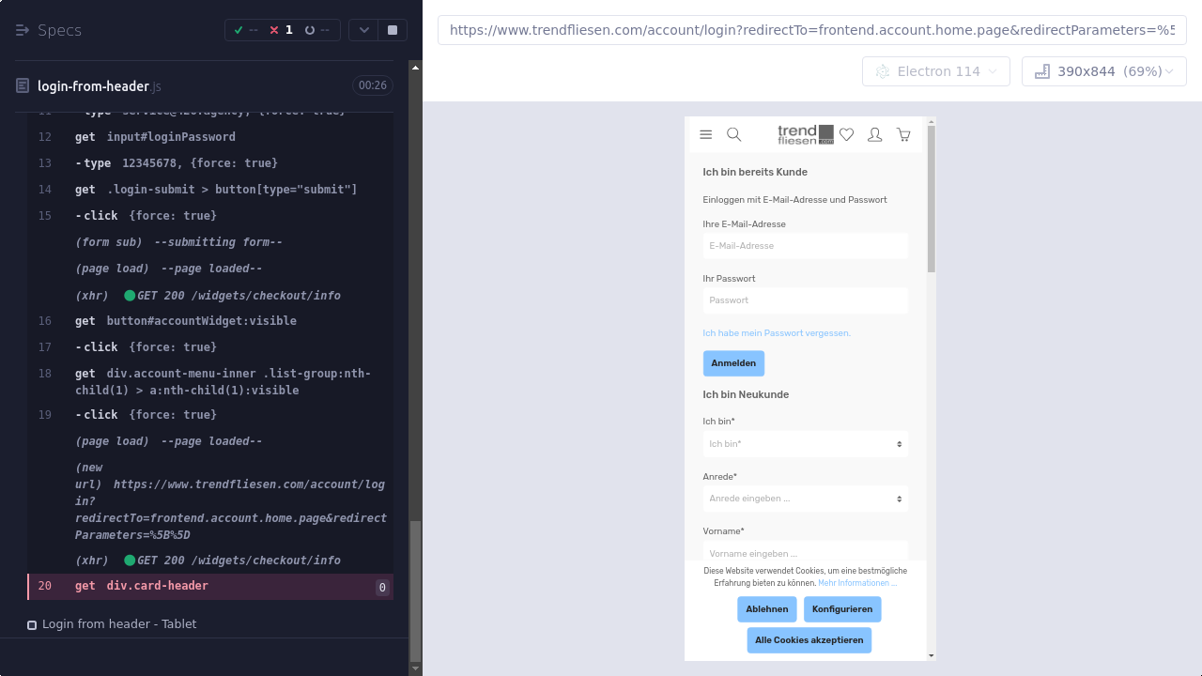
Task: Click the E-Mail-Adresse input field
Action: (x=805, y=246)
